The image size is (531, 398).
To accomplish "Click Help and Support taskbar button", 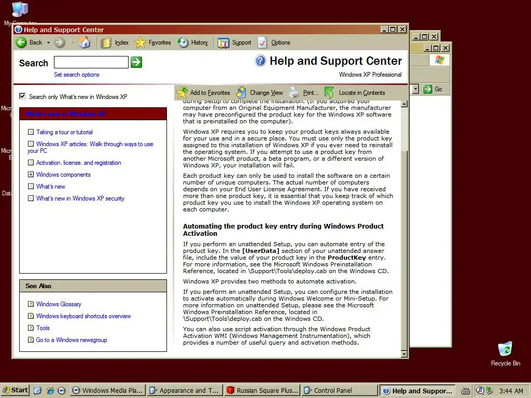I will [417, 391].
